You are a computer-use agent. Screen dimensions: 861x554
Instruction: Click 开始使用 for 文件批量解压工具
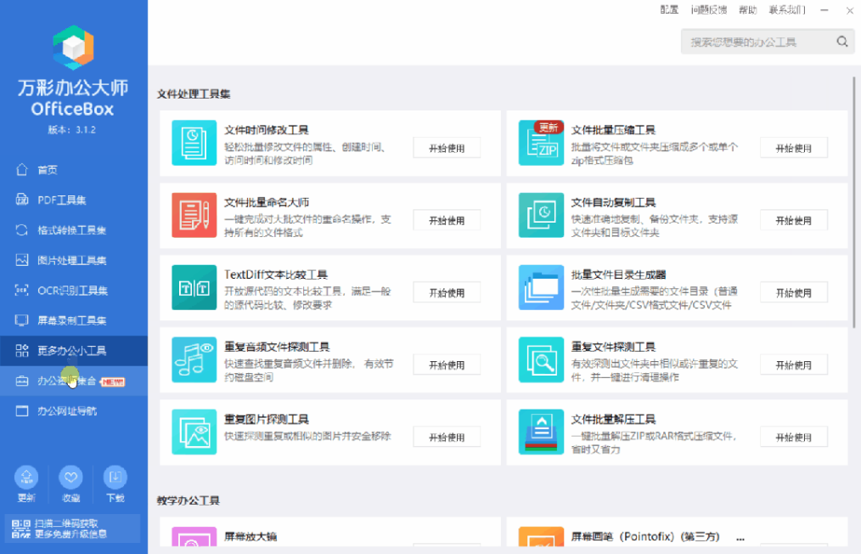click(x=793, y=438)
